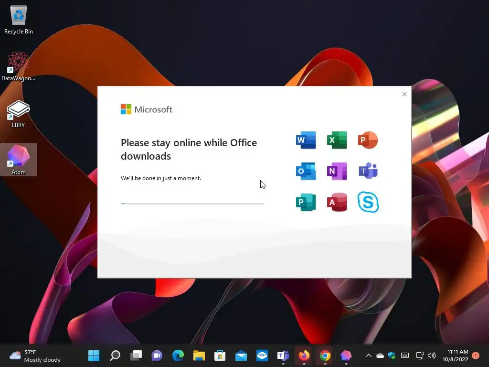The image size is (489, 367).
Task: Close the Office download dialog
Action: click(404, 94)
